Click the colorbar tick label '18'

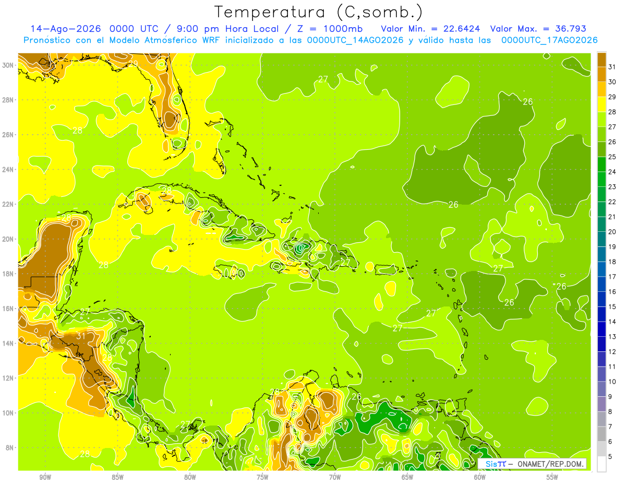612,262
